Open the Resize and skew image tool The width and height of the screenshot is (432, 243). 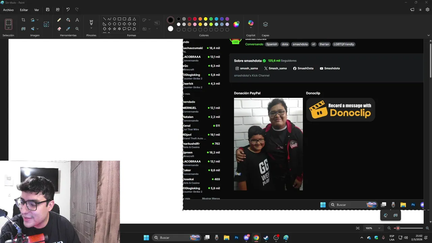[x=46, y=24]
